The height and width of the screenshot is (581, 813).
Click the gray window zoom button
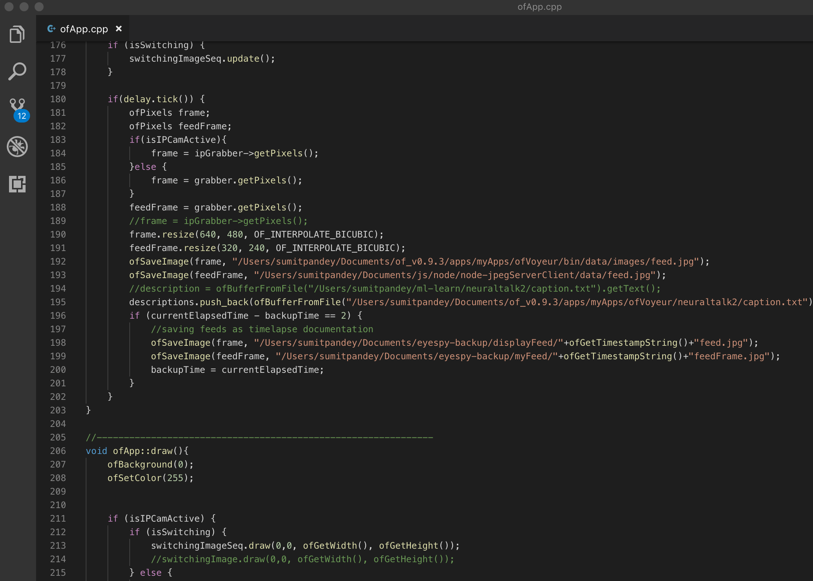point(39,7)
